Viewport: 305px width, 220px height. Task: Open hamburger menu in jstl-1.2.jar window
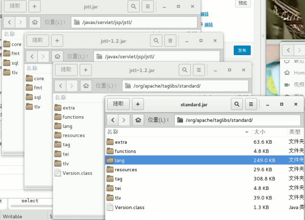tap(170, 40)
